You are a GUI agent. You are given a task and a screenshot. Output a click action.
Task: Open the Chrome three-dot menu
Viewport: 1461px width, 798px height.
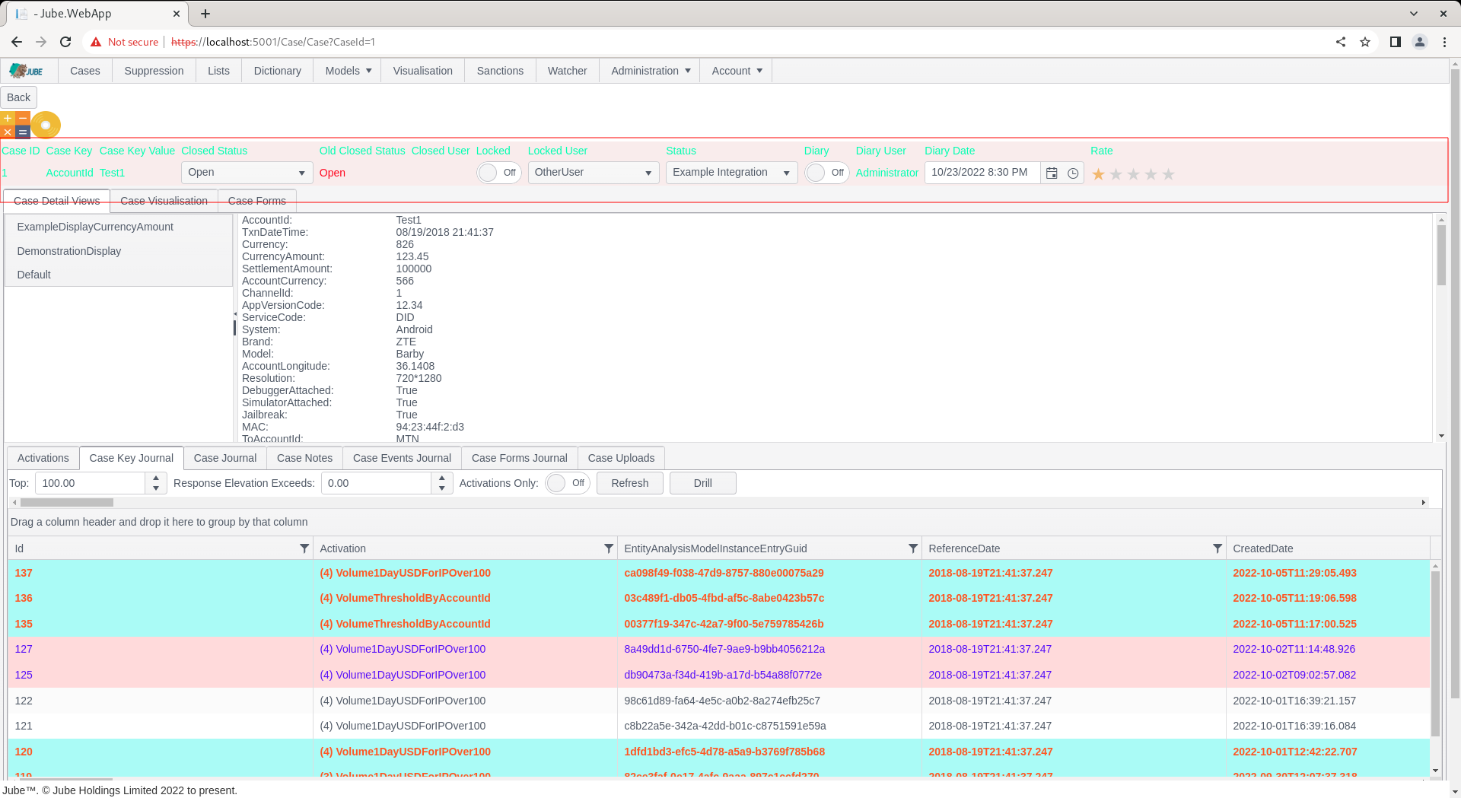tap(1444, 42)
